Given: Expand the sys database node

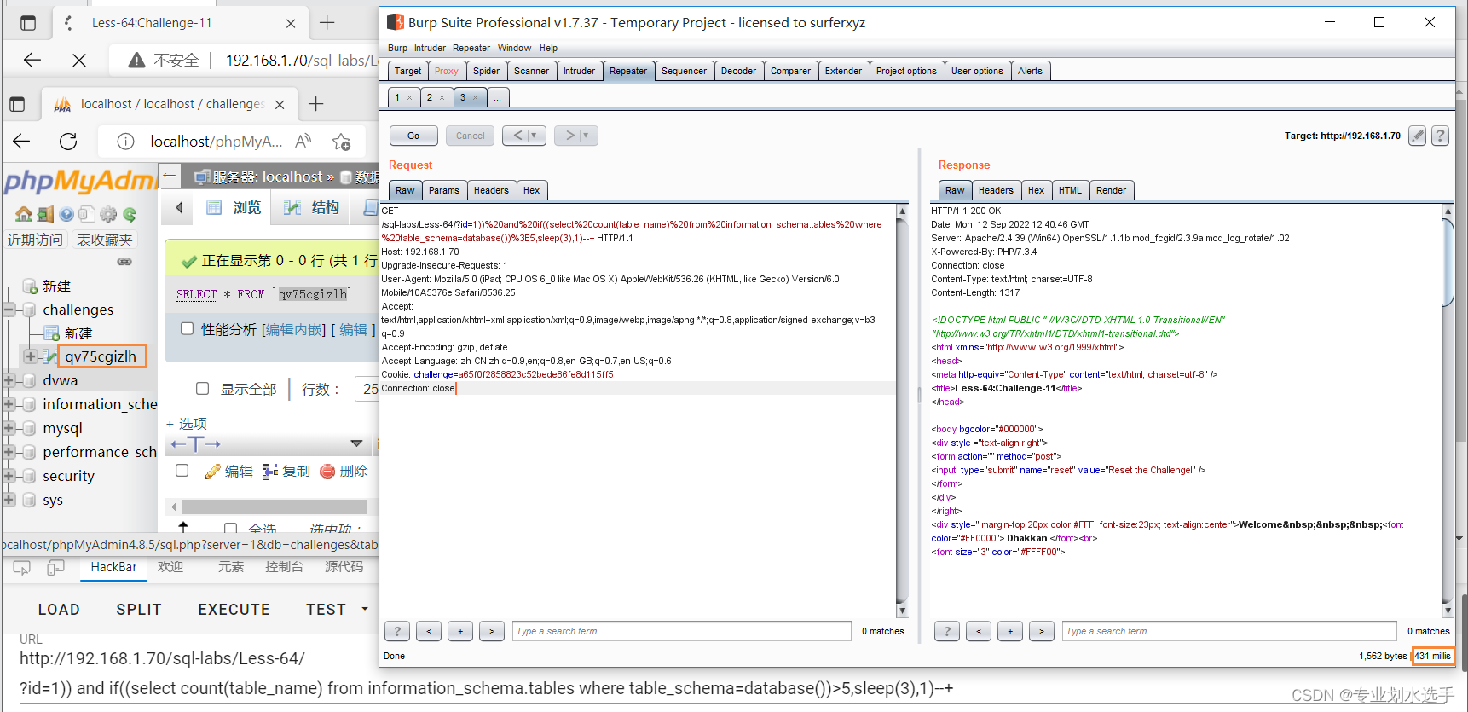Looking at the screenshot, I should (9, 500).
